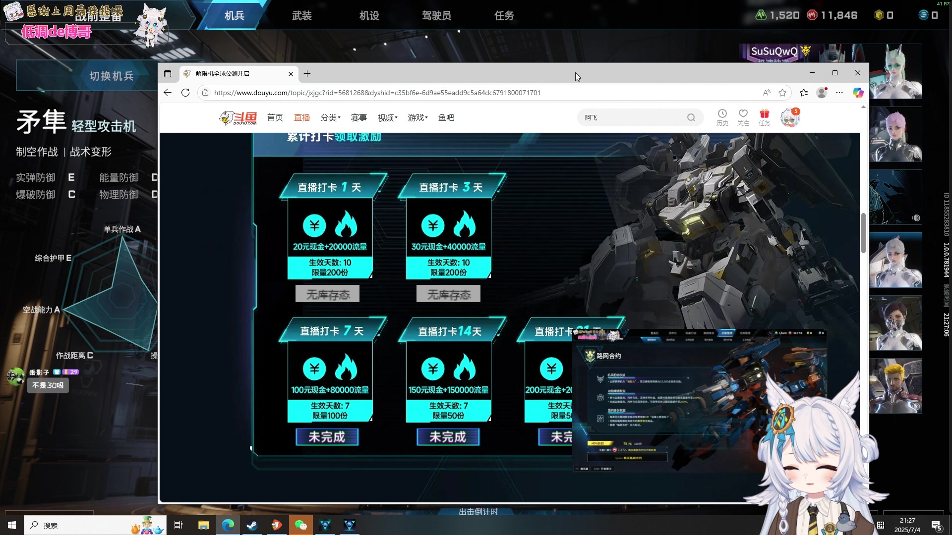Open Douyu 任务 gift icon
Image resolution: width=952 pixels, height=535 pixels.
[x=765, y=117]
